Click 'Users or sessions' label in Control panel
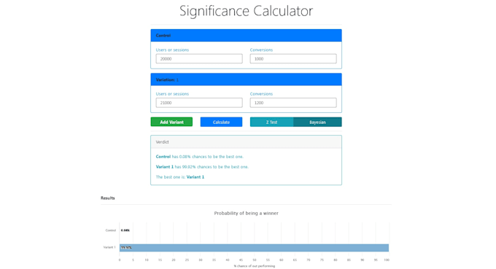This screenshot has height=269, width=496. click(x=172, y=50)
